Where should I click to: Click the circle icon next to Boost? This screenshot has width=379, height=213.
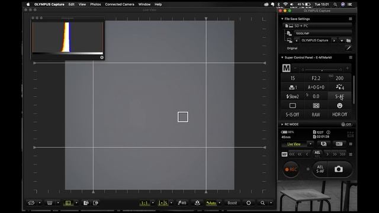pos(249,203)
